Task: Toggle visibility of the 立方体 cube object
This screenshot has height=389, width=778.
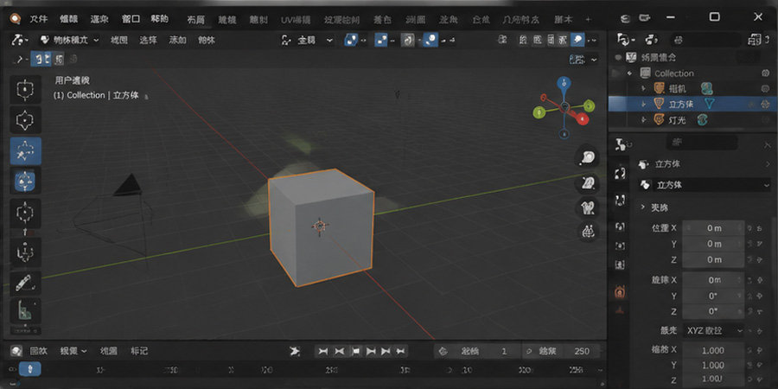Action: click(x=765, y=105)
